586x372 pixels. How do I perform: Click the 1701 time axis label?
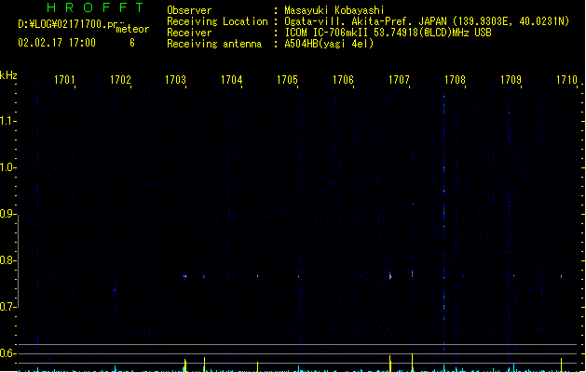point(64,80)
